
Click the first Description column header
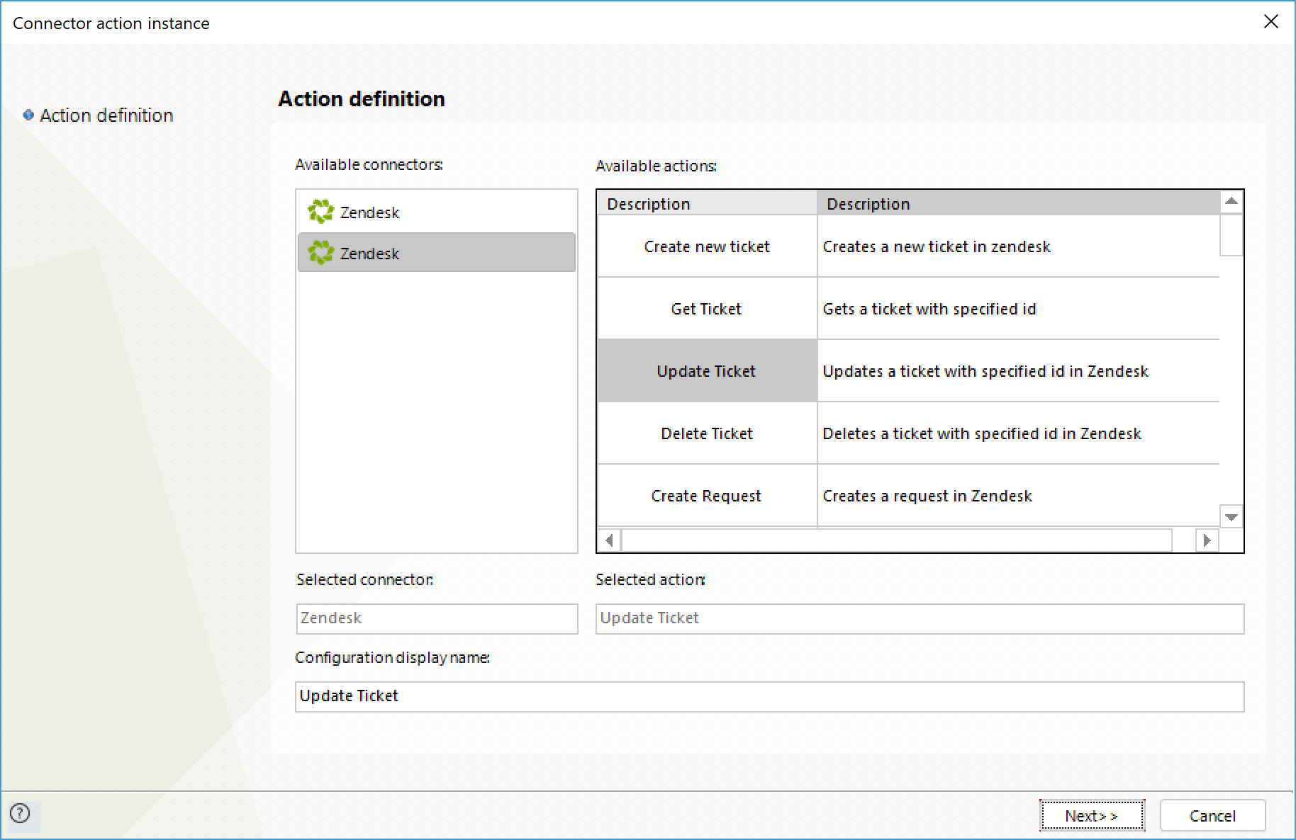tap(707, 203)
